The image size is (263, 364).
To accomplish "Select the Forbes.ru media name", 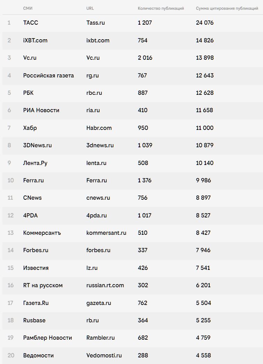I will [x=36, y=250].
